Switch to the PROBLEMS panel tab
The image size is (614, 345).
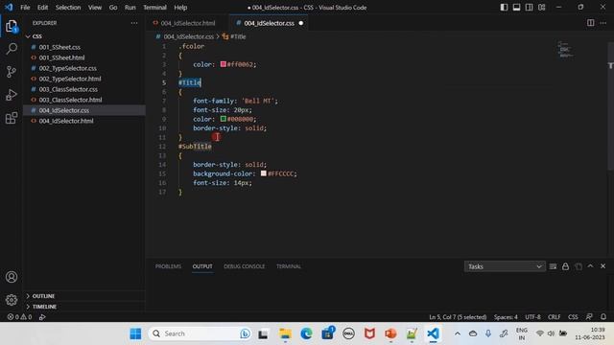click(x=169, y=266)
